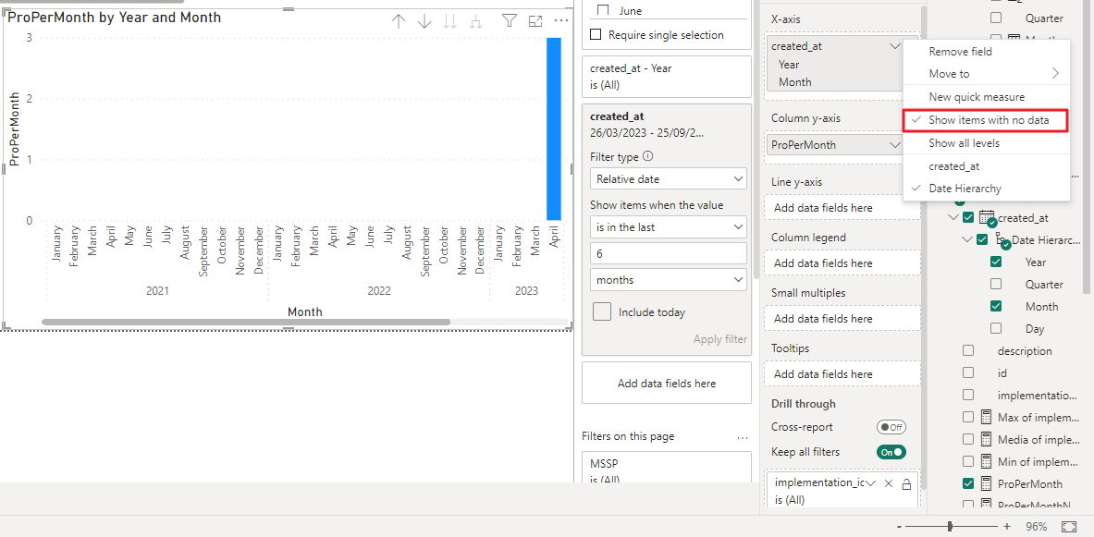1094x537 pixels.
Task: Select Show all levels
Action: [x=986, y=143]
